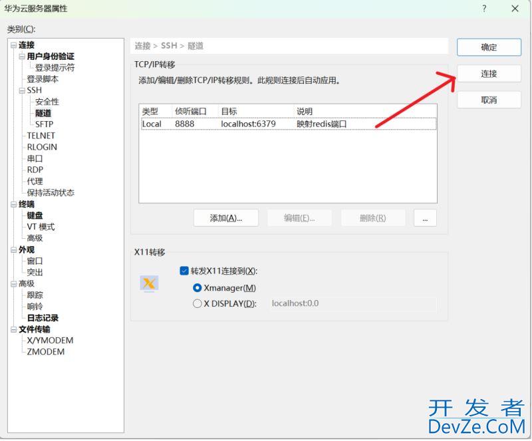Select 隧道 tree item

[x=43, y=113]
